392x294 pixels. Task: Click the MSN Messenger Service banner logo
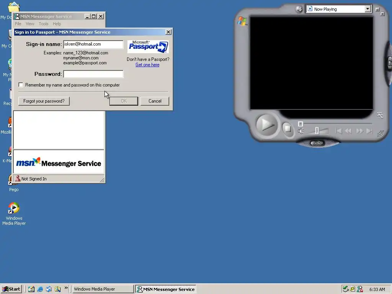tap(59, 162)
